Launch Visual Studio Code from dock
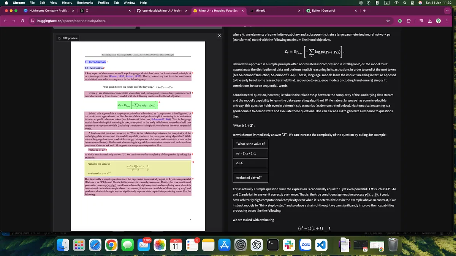Viewport: 456px width, 256px height. (x=321, y=245)
